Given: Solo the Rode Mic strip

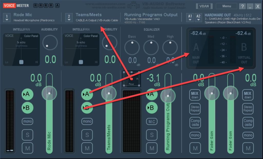Looking at the screenshot, I should (27, 135).
